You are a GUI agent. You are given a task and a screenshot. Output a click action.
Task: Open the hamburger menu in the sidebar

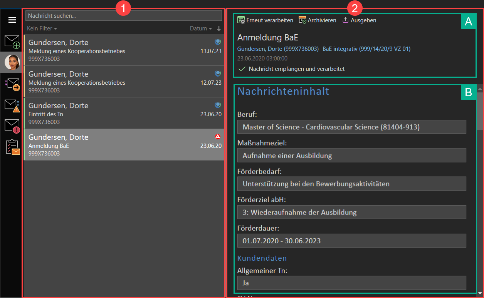[x=12, y=20]
